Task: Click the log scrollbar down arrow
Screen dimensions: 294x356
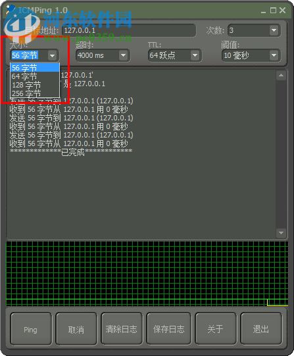Action: (x=281, y=233)
